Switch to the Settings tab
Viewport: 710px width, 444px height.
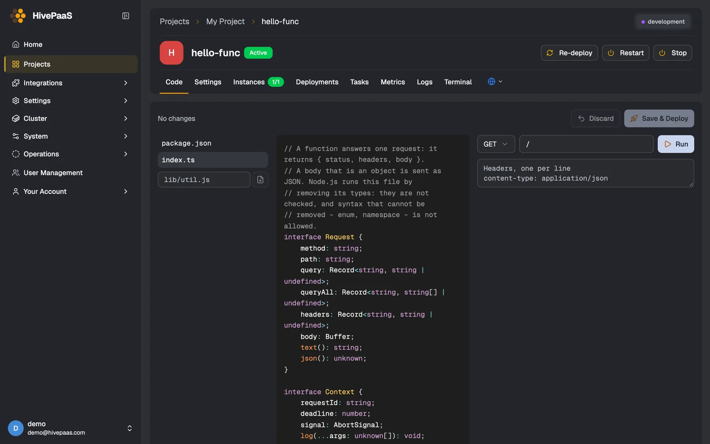(x=208, y=82)
